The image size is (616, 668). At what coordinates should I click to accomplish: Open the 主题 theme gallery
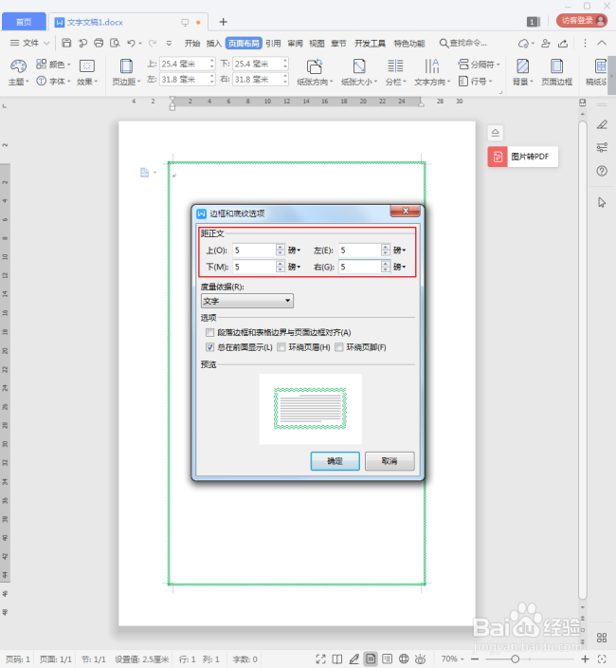(x=18, y=72)
